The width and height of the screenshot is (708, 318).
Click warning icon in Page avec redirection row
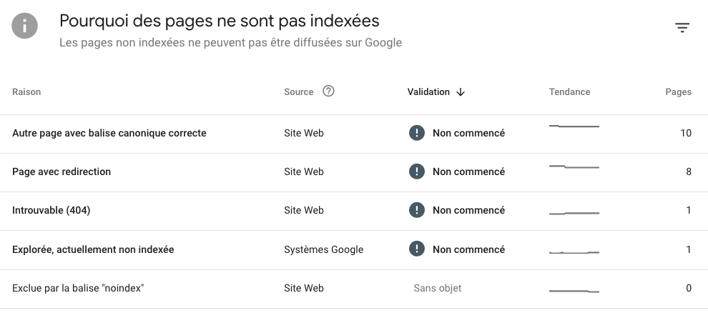[x=417, y=172]
